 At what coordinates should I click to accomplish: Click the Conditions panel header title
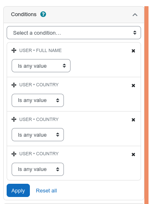pyautogui.click(x=24, y=14)
